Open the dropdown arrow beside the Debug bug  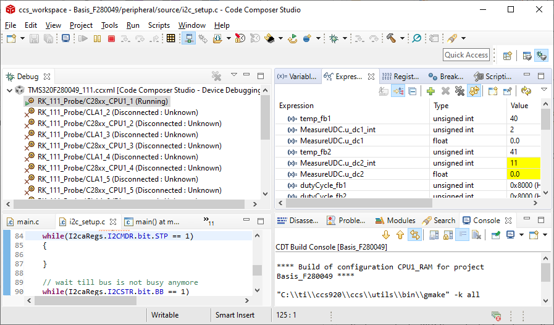coord(345,38)
